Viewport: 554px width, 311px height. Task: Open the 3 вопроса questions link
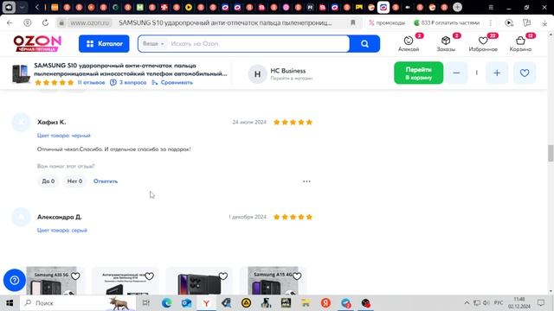coord(128,83)
